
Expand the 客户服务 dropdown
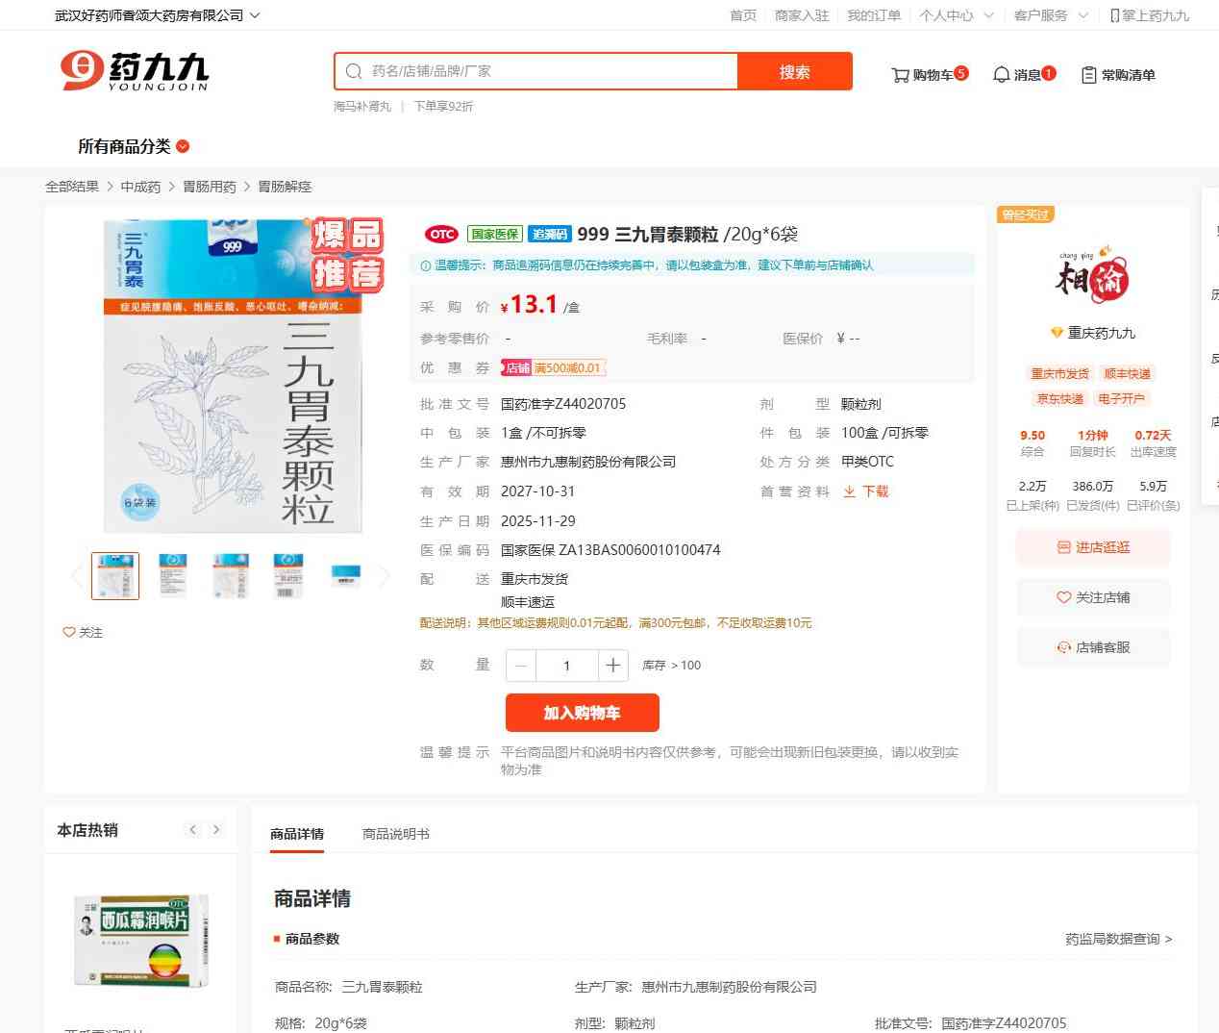[1051, 15]
